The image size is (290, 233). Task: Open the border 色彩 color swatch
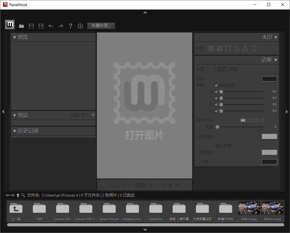(x=269, y=79)
